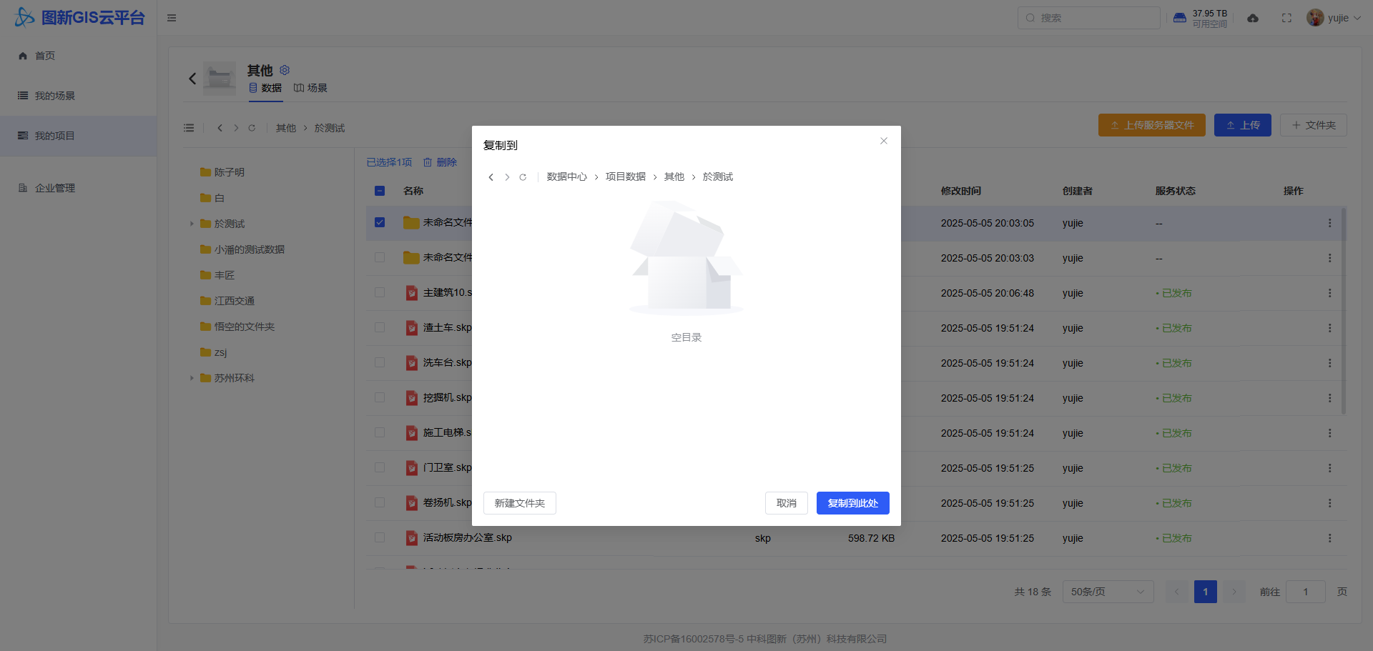Open the cloud upload icon in header
Viewport: 1373px width, 651px height.
(x=1253, y=18)
